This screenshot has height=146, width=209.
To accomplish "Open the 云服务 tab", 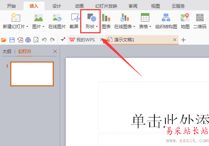I will tap(178, 6).
